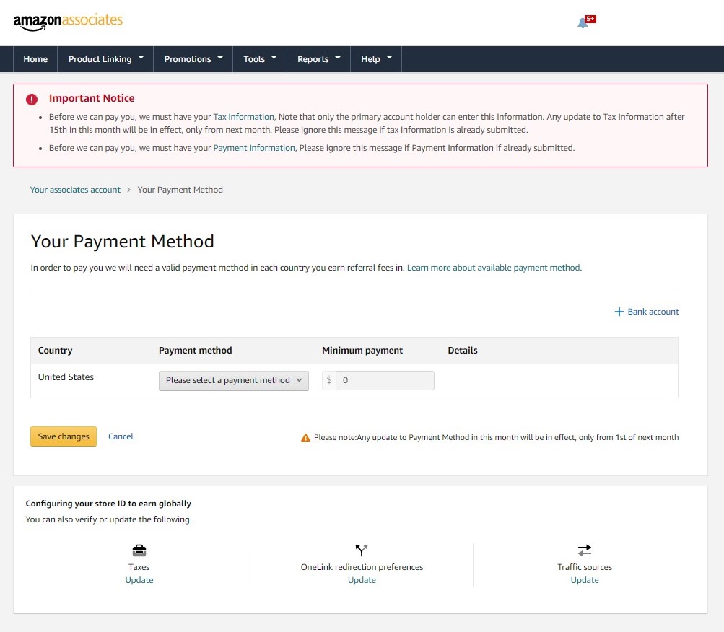
Task: Expand the Help menu
Action: coord(376,59)
